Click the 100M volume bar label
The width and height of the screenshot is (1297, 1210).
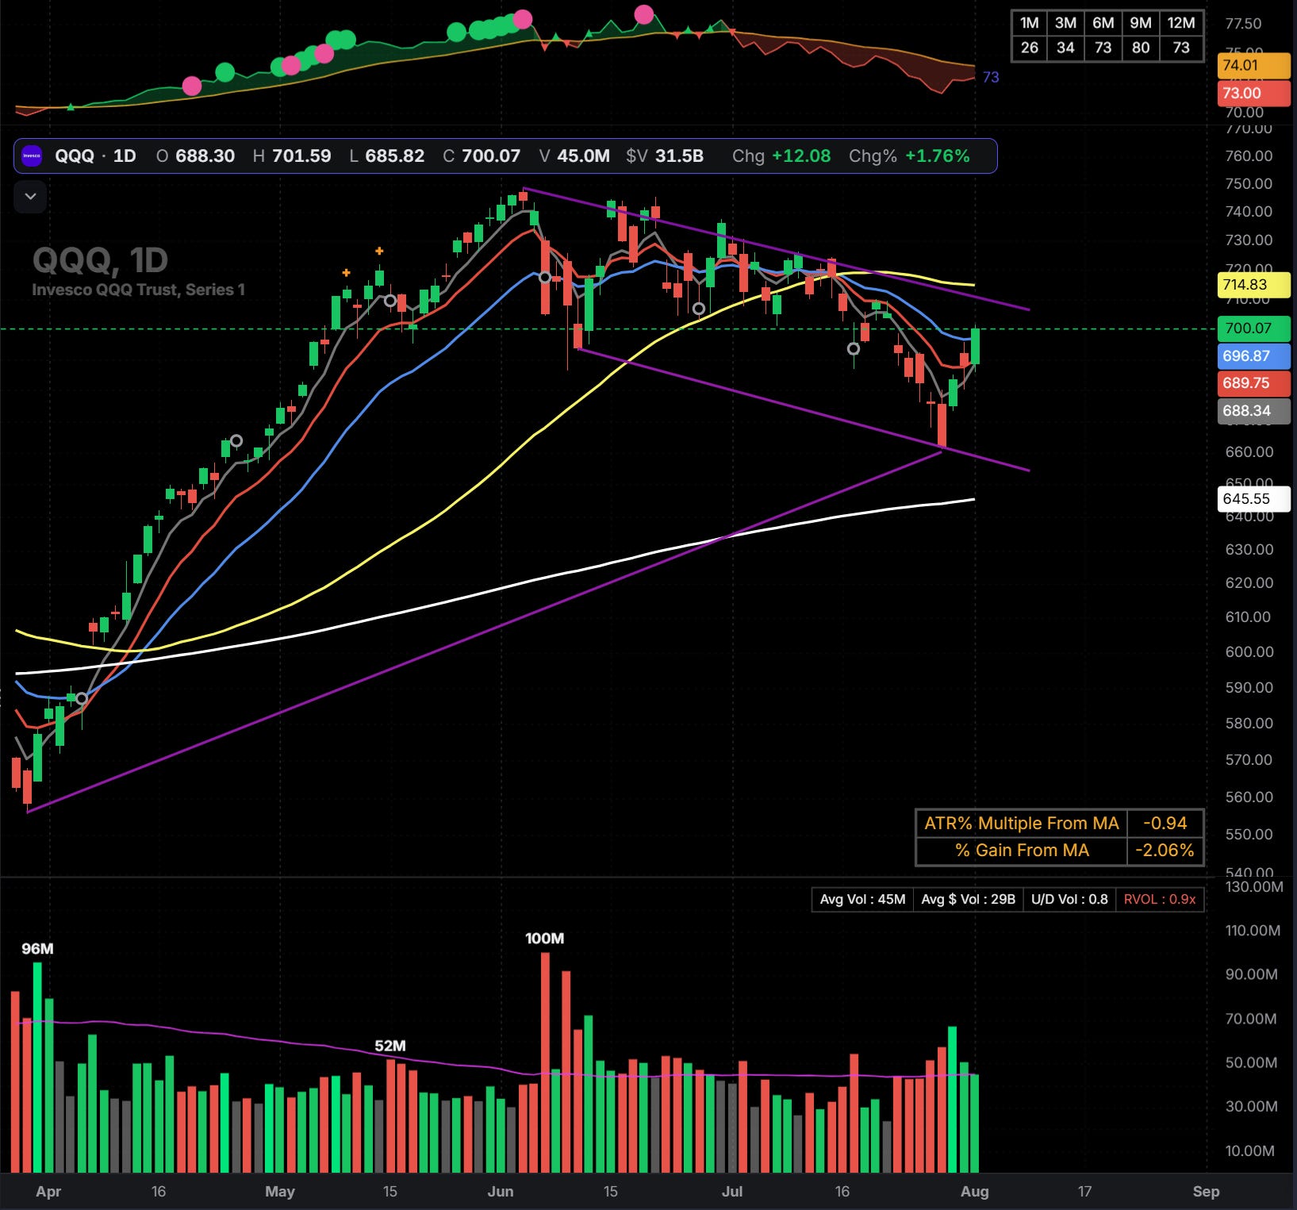click(x=545, y=938)
